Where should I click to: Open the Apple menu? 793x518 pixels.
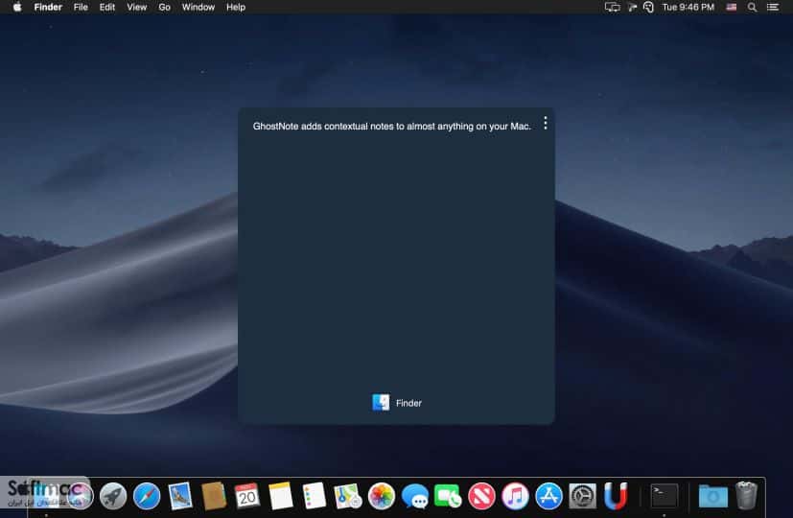pyautogui.click(x=17, y=7)
